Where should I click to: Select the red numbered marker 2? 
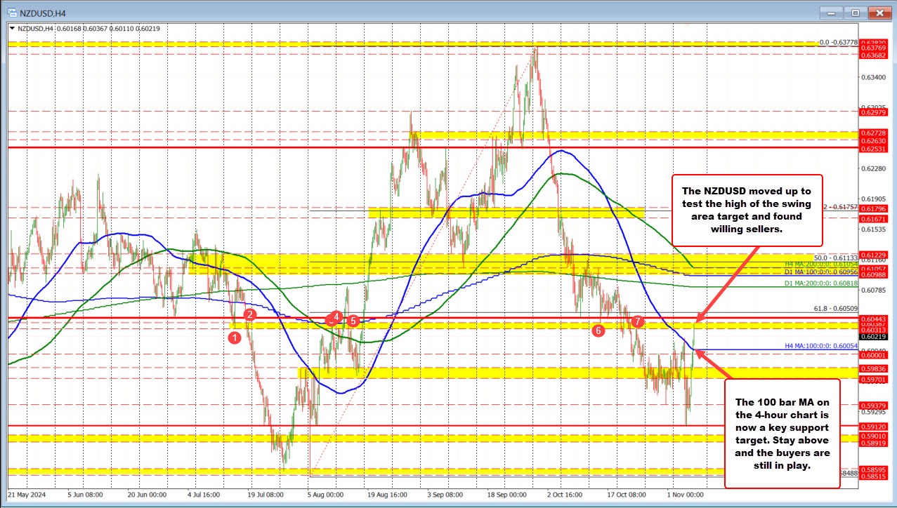coord(249,315)
